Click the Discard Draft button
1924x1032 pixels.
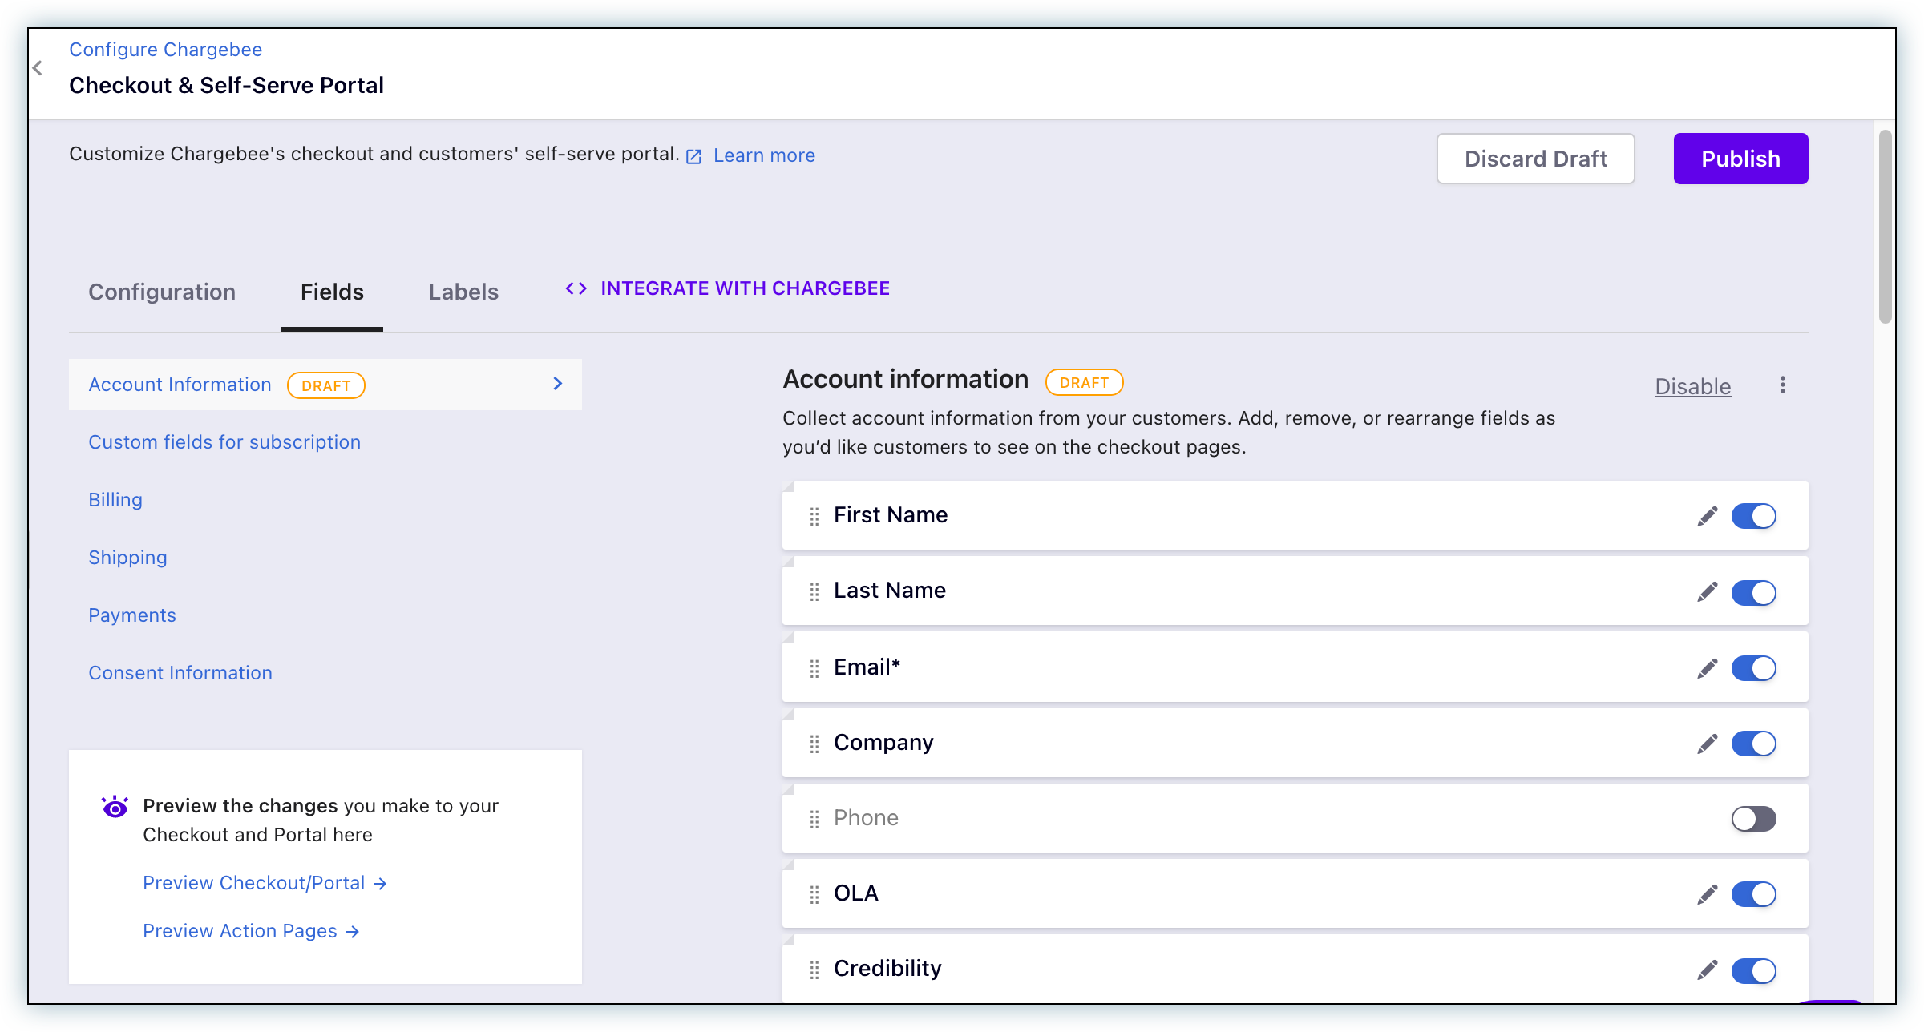pos(1535,159)
